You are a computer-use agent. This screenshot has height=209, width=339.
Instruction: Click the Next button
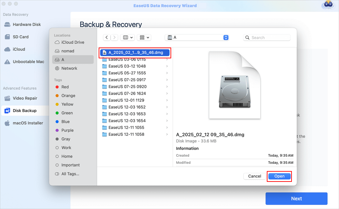[x=296, y=198]
